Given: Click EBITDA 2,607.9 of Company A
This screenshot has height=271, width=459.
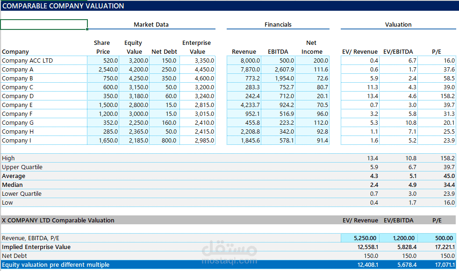Looking at the screenshot, I should point(278,69).
